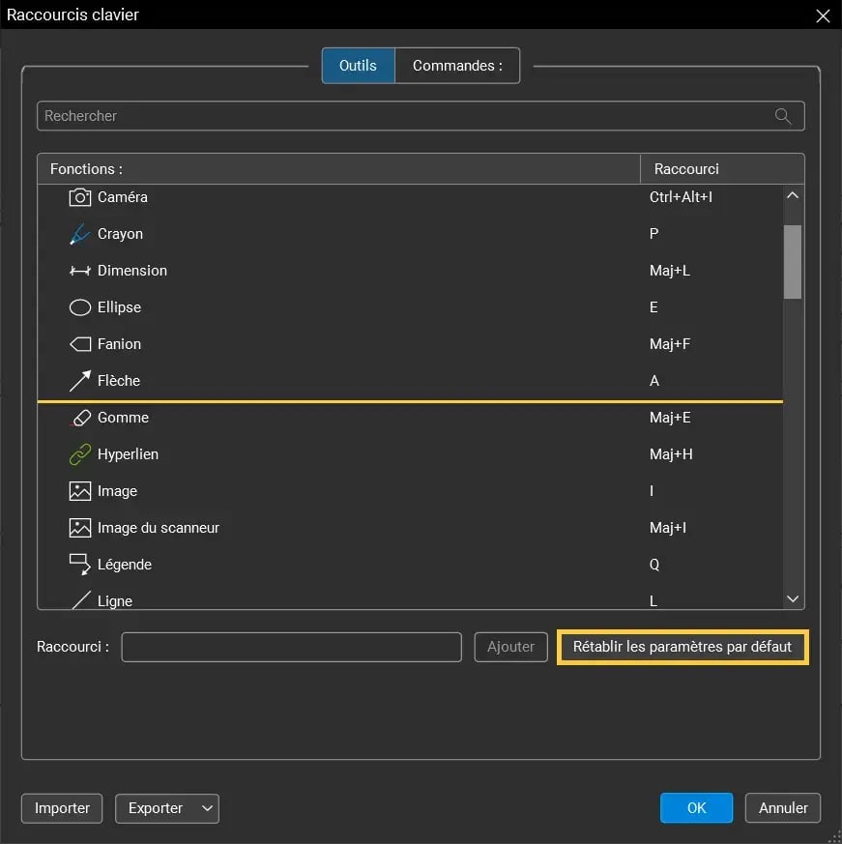Select the Image du scanneur icon
842x844 pixels.
tap(78, 528)
